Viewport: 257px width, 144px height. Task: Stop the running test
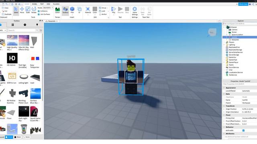127,10
